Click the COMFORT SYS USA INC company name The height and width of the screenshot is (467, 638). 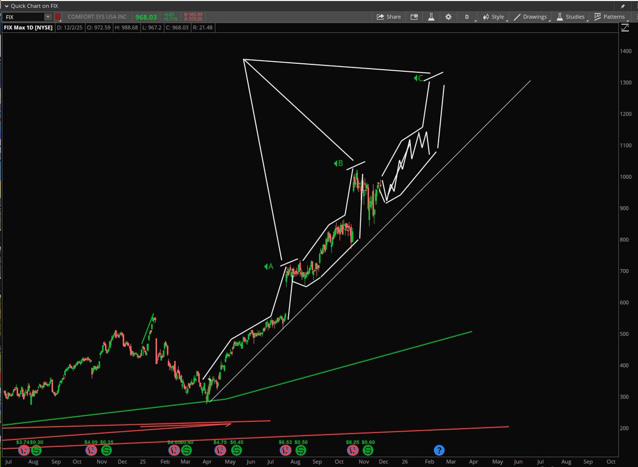coord(97,17)
